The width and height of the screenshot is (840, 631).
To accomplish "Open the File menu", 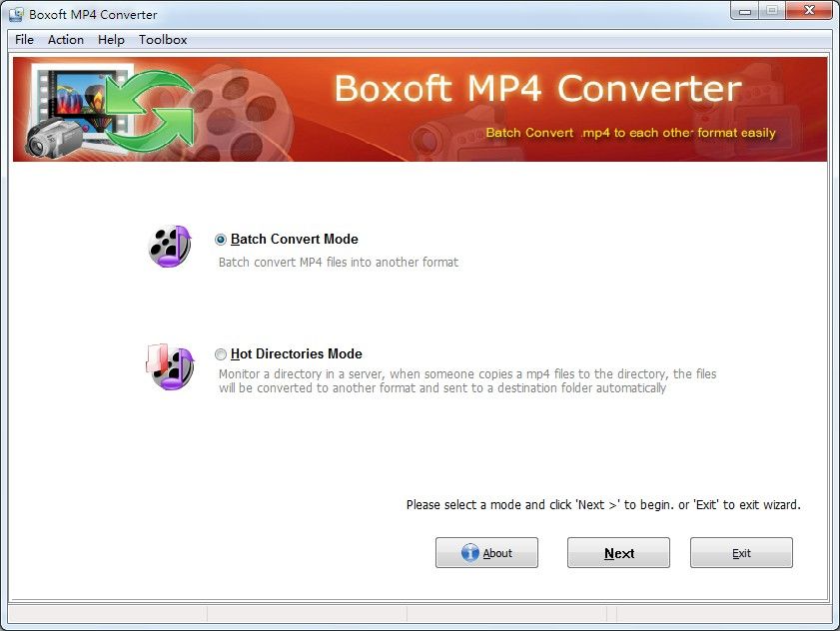I will pos(24,40).
